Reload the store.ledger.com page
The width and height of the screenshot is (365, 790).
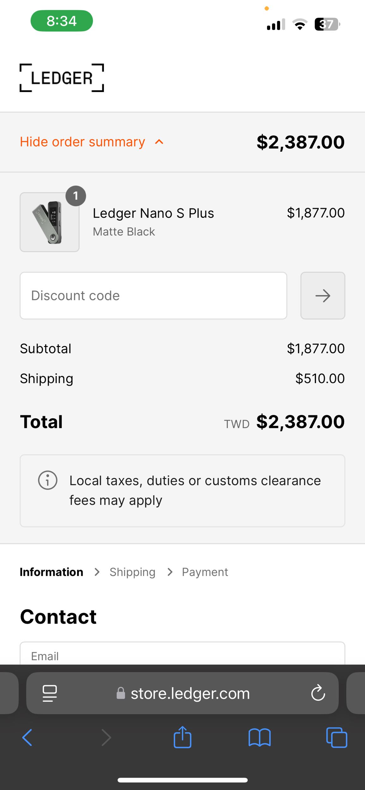click(x=318, y=693)
